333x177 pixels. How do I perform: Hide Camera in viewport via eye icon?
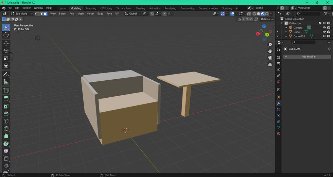tap(324, 28)
